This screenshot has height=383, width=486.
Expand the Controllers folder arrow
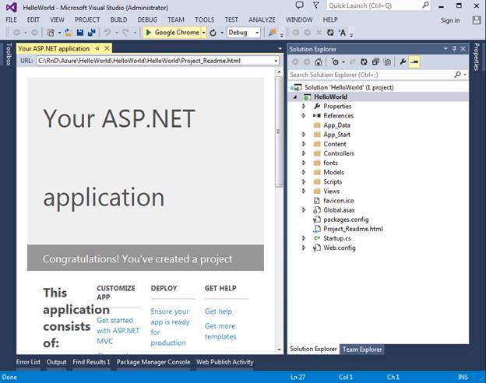click(304, 153)
